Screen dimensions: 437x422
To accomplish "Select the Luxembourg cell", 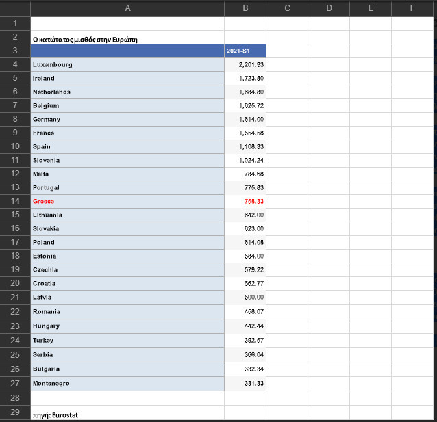I will (x=127, y=64).
